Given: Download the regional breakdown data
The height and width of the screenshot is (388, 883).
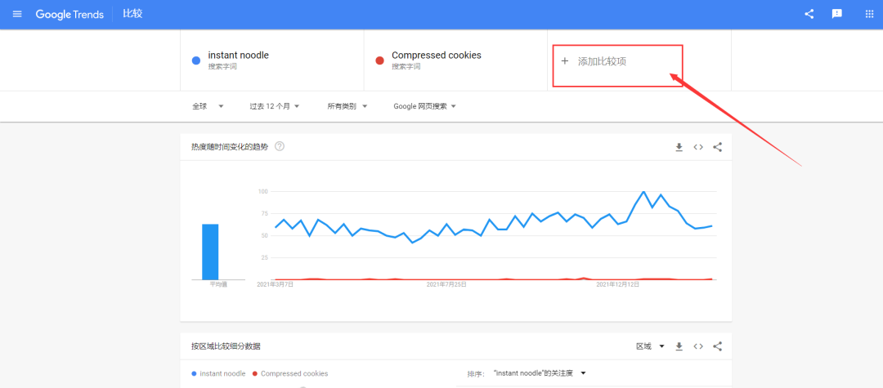Looking at the screenshot, I should [x=679, y=346].
